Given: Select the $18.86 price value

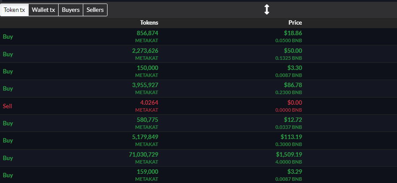Looking at the screenshot, I should coord(293,33).
